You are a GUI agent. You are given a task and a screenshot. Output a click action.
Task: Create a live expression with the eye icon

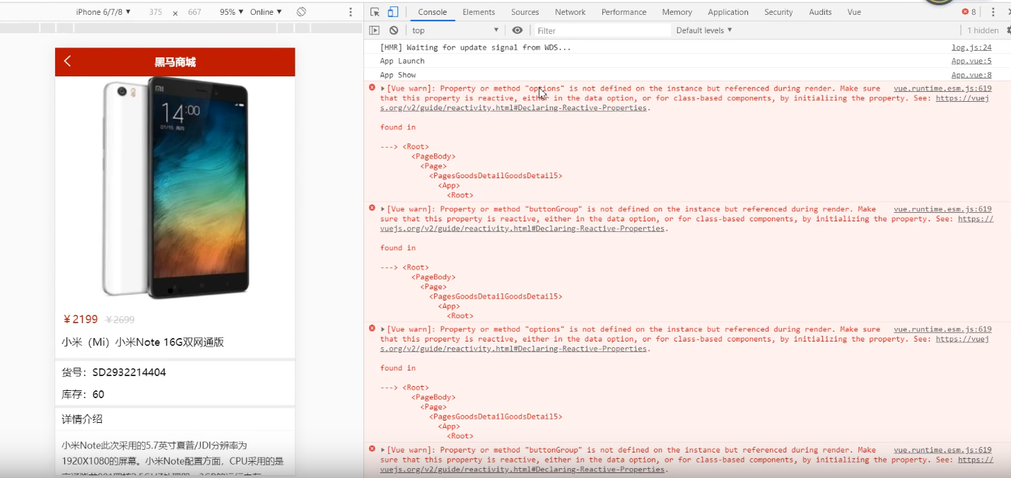[x=518, y=30]
